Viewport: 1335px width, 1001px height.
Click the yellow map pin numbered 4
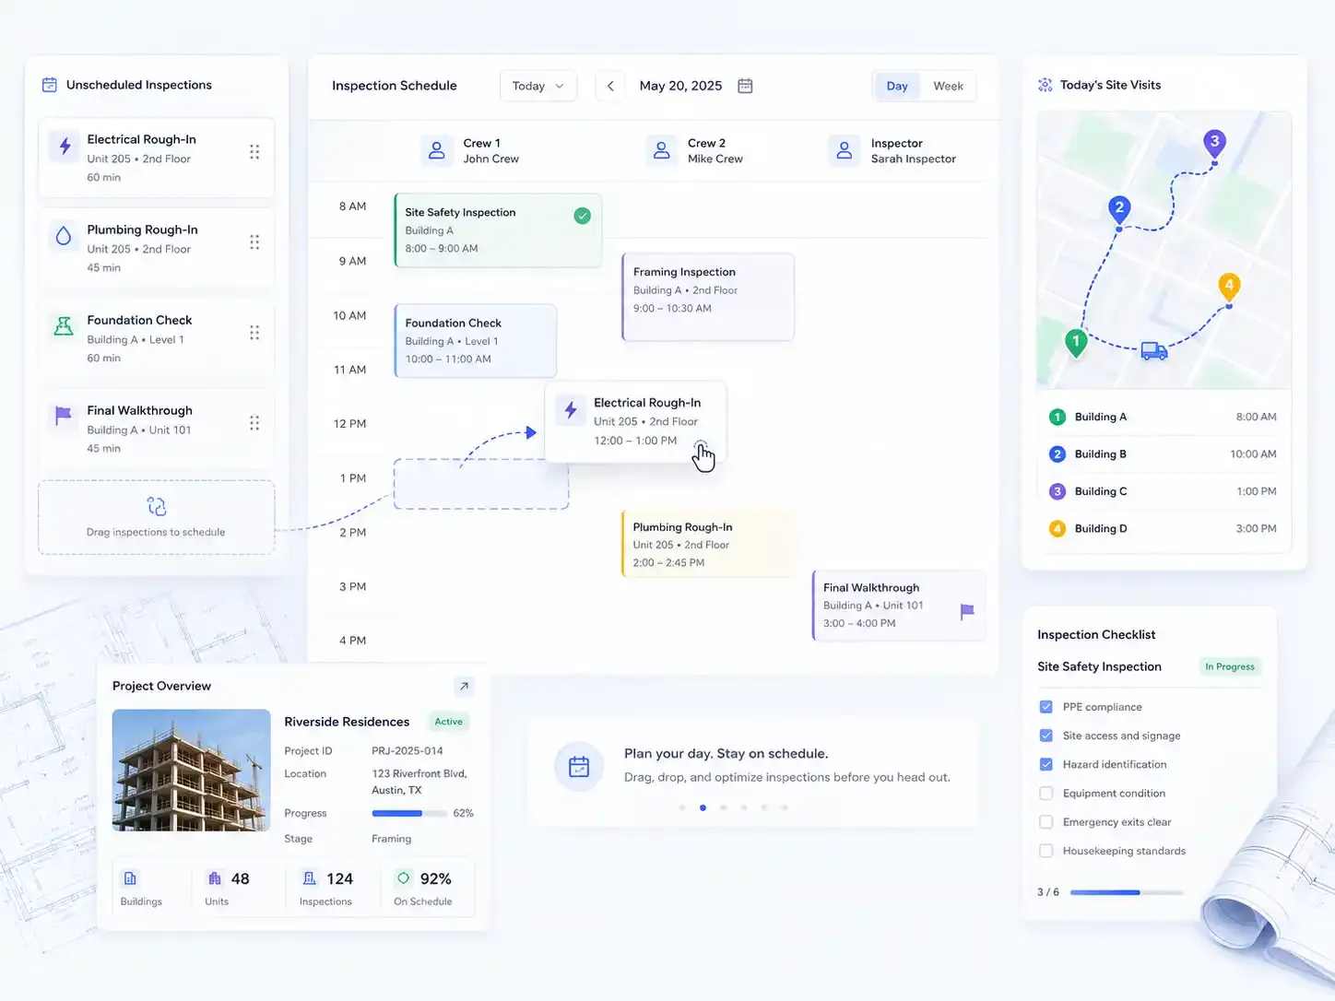coord(1229,287)
